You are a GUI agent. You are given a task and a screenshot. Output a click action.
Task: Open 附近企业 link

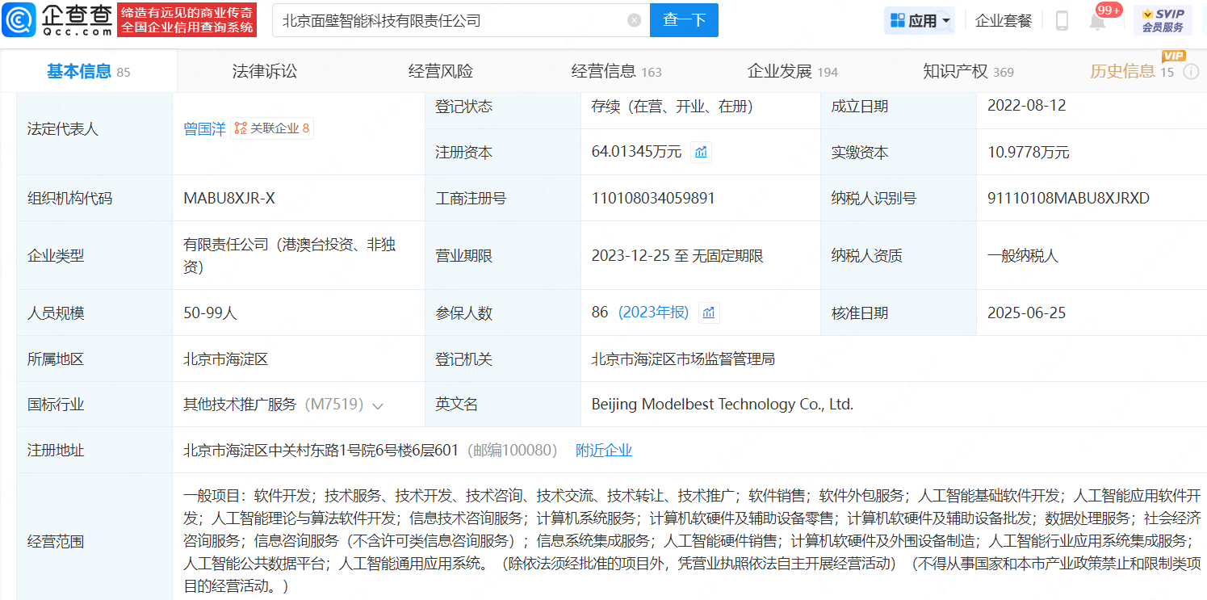coord(603,451)
